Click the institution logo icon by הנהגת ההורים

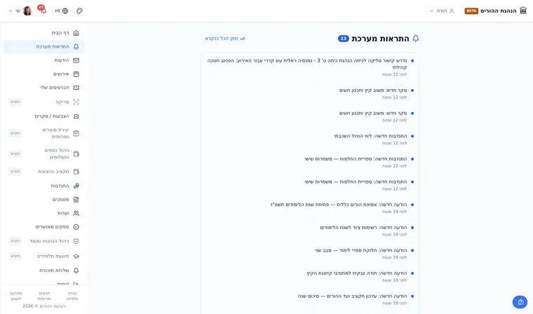pyautogui.click(x=522, y=11)
